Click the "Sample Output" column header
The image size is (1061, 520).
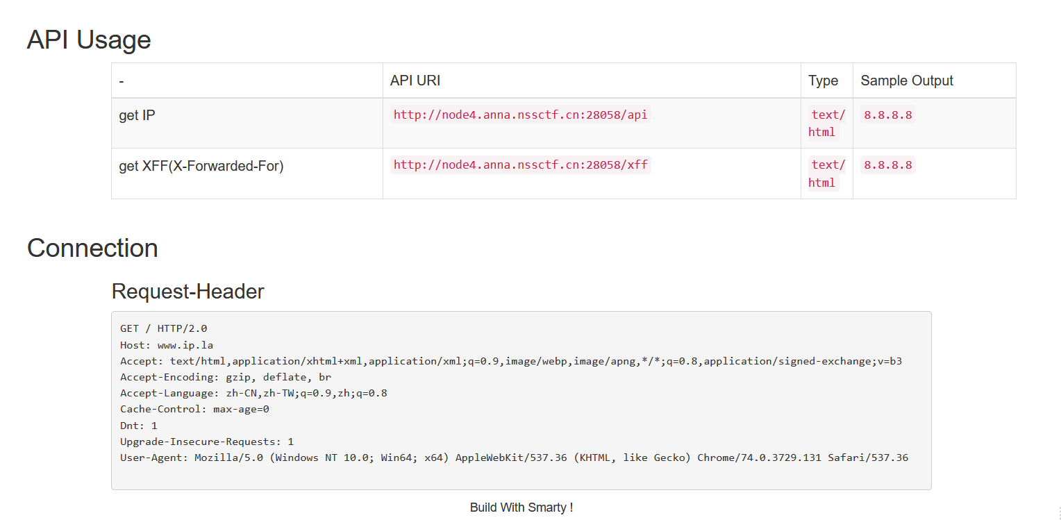click(907, 81)
